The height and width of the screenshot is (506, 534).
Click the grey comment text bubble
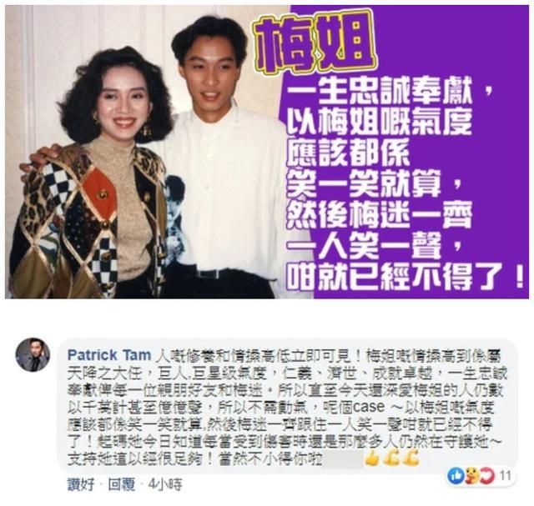[x=288, y=406]
